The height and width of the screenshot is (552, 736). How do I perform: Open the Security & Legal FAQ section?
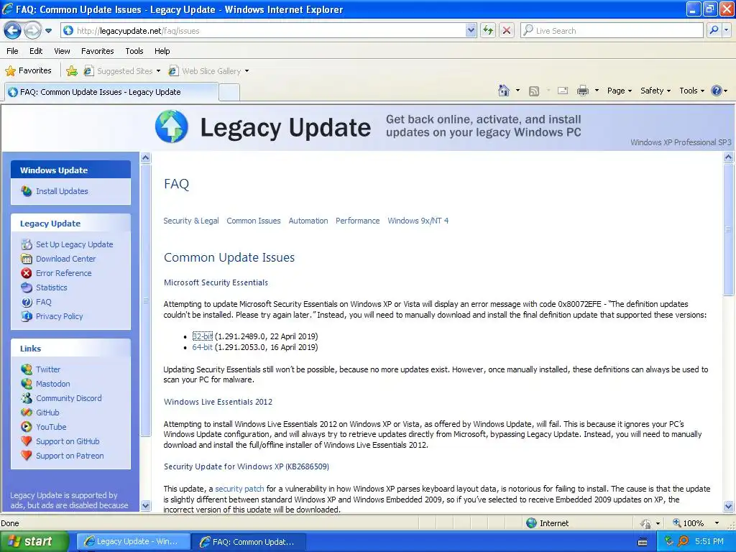(191, 221)
